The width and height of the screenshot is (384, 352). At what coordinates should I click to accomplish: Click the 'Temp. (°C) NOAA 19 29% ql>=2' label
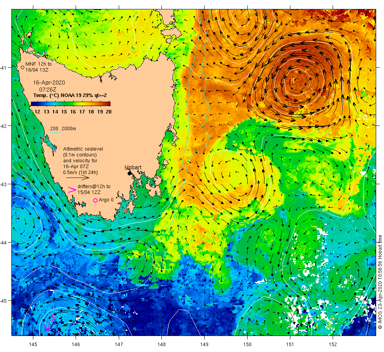point(70,95)
